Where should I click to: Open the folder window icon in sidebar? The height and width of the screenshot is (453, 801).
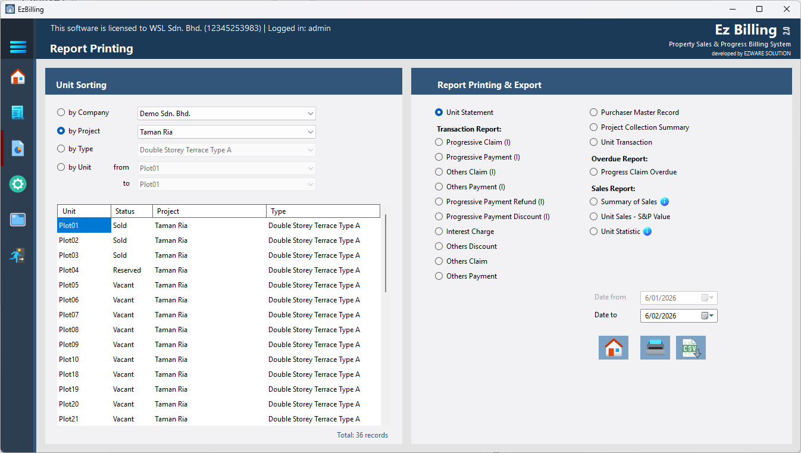pyautogui.click(x=18, y=220)
